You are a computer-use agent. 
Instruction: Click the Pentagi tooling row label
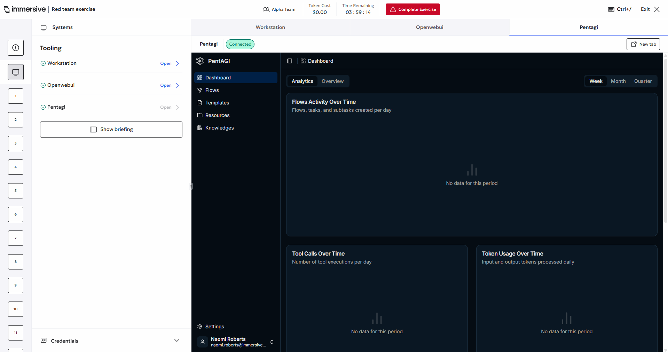(x=56, y=107)
